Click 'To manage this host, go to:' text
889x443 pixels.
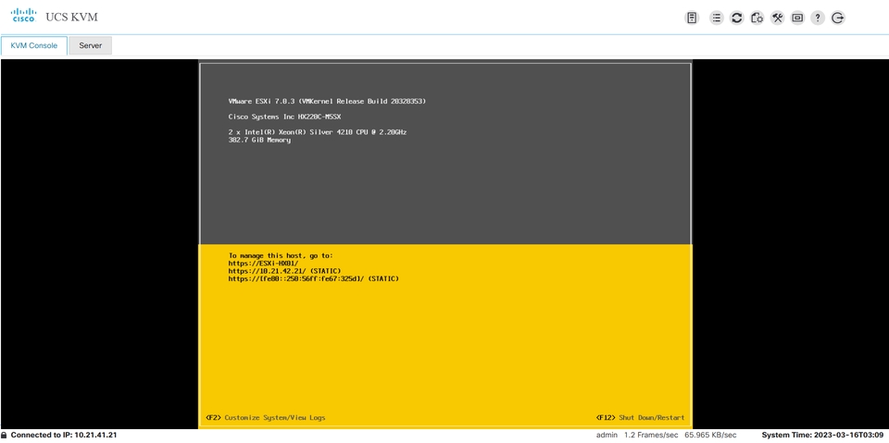[281, 255]
